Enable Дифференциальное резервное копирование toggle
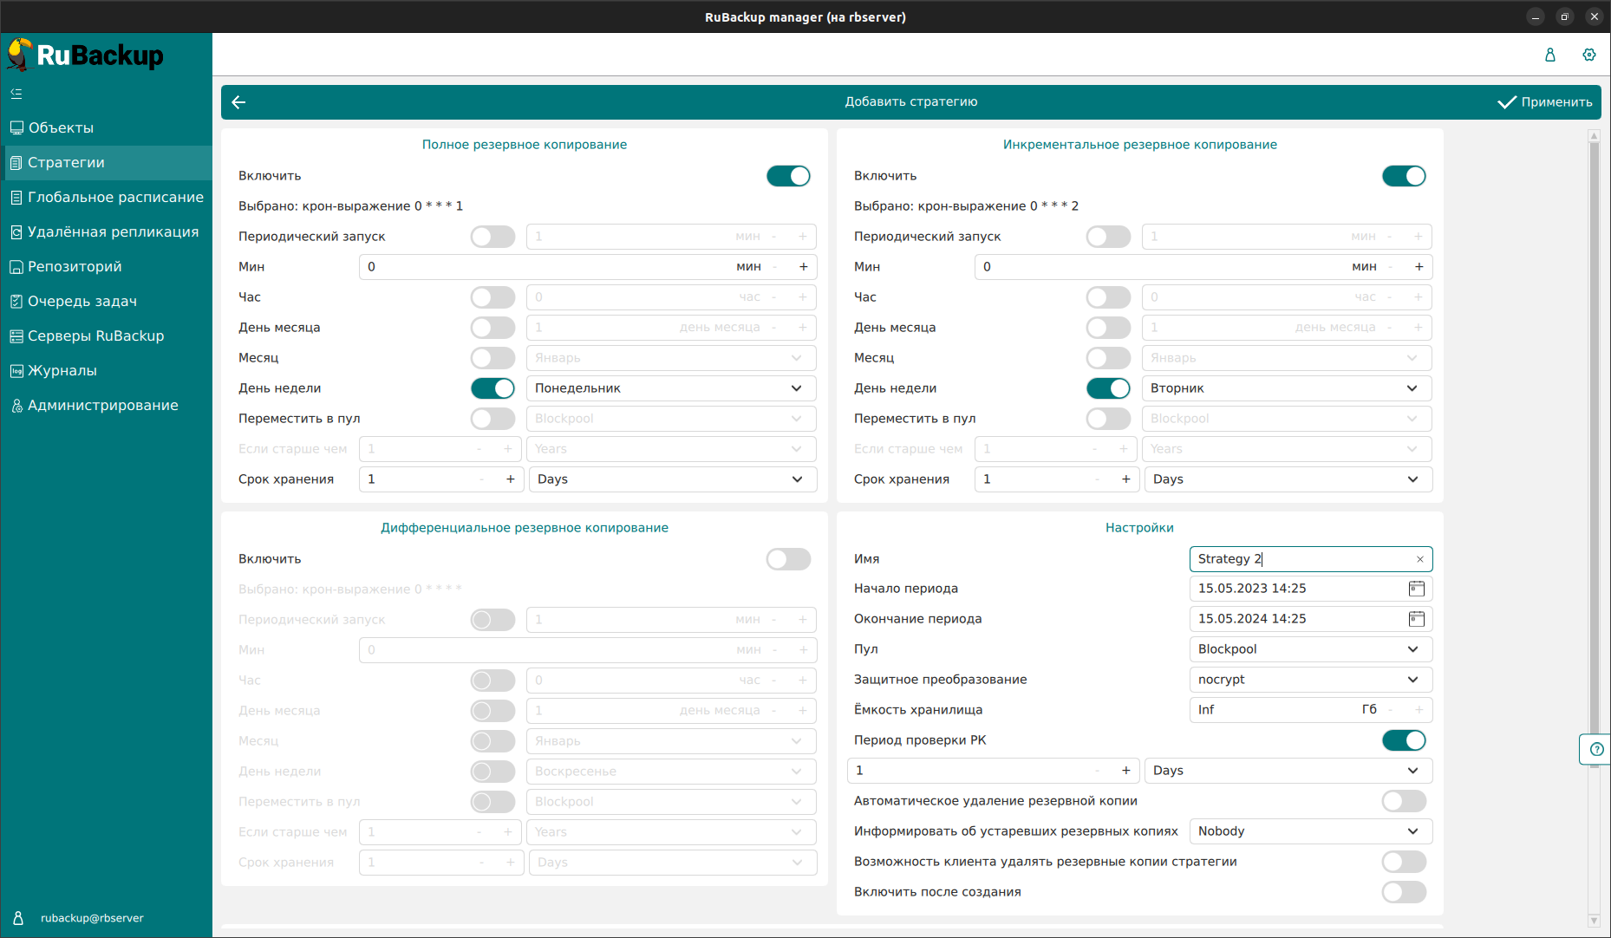The image size is (1611, 938). [787, 559]
